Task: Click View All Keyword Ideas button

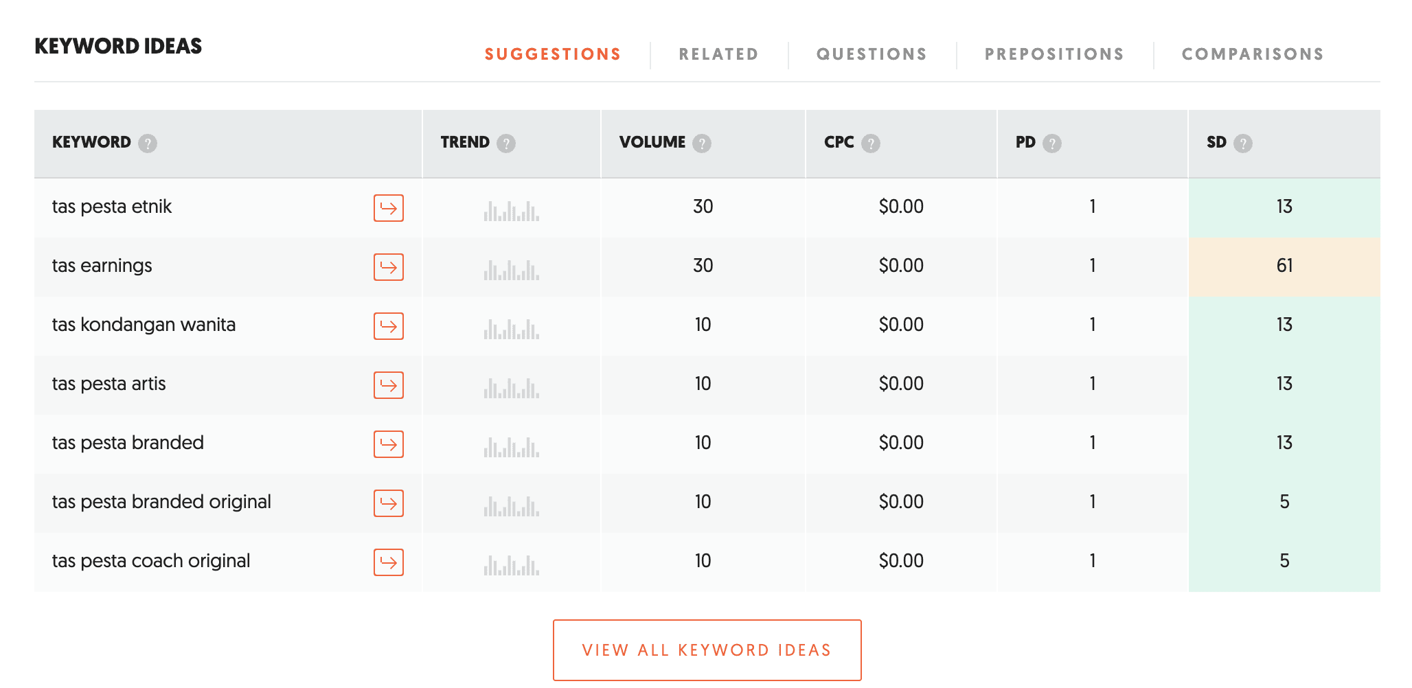Action: (707, 650)
